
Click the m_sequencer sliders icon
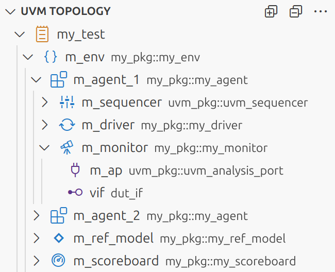pyautogui.click(x=67, y=103)
